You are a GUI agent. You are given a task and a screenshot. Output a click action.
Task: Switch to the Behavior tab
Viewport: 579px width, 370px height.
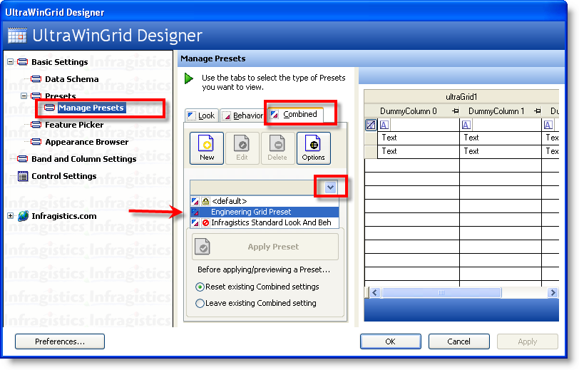242,115
